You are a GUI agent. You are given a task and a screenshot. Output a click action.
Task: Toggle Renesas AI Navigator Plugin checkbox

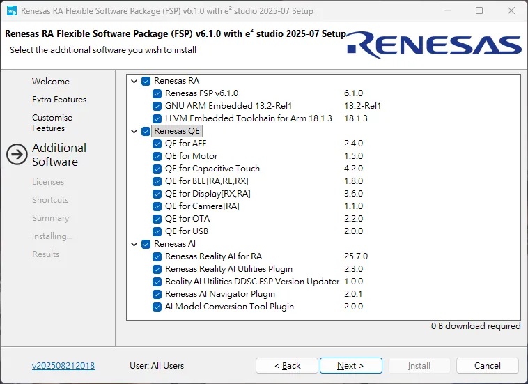157,294
